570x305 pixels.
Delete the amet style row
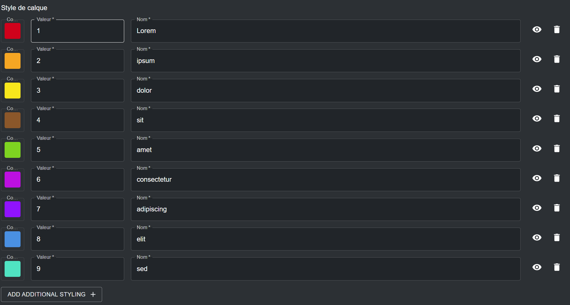(x=557, y=149)
